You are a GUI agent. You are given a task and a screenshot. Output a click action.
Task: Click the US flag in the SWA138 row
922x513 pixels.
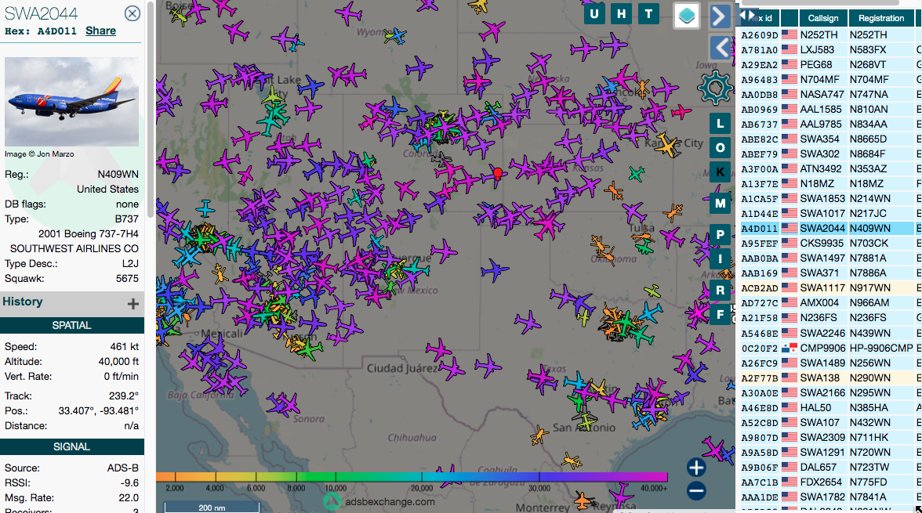click(x=789, y=378)
